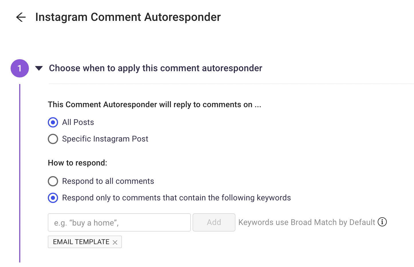The image size is (414, 267).
Task: Click the Instagram Comment Autoresponder page title
Action: pos(128,17)
